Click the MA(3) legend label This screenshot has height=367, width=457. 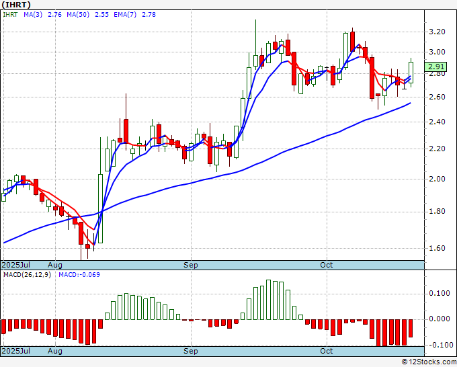point(33,15)
